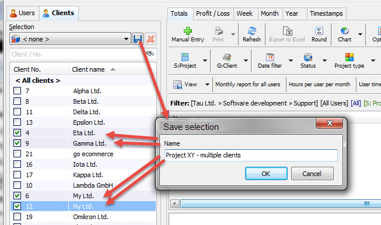Expand the < none > selection dropdown
This screenshot has height=225, width=381.
pos(126,39)
